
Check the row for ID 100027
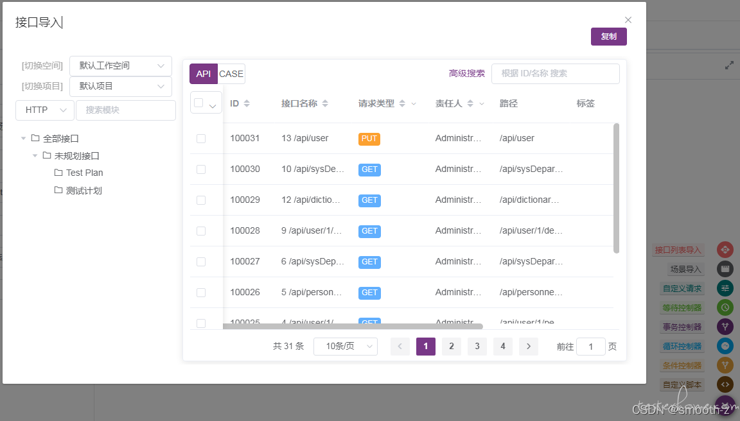[x=201, y=262]
